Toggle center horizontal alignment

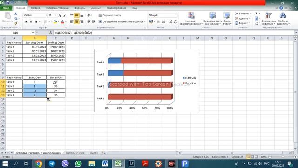click(x=77, y=22)
